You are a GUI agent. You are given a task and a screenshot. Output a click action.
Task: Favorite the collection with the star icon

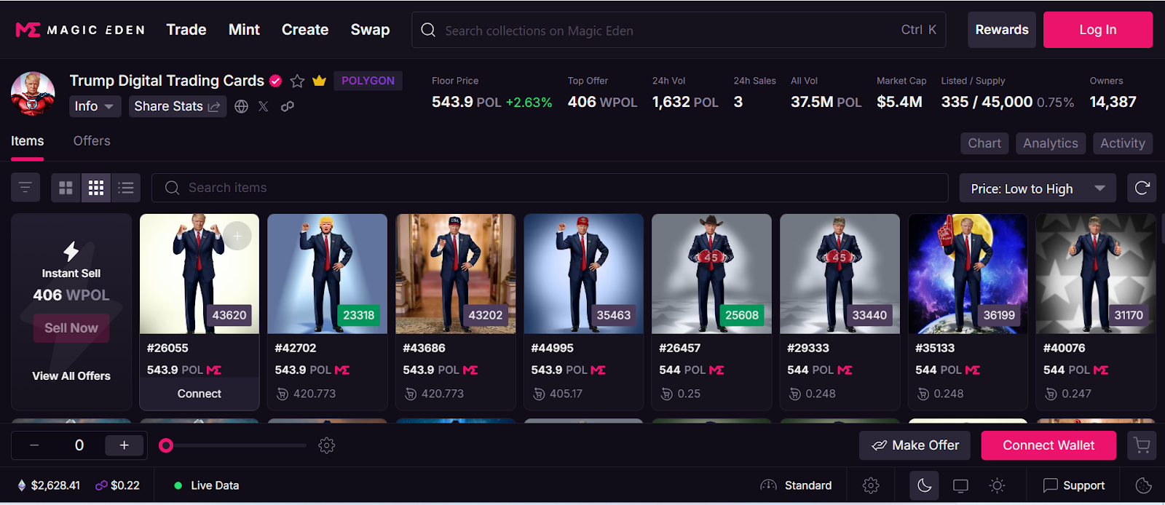[297, 81]
